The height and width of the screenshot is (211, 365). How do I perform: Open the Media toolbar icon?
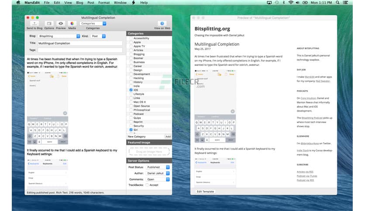tap(72, 24)
